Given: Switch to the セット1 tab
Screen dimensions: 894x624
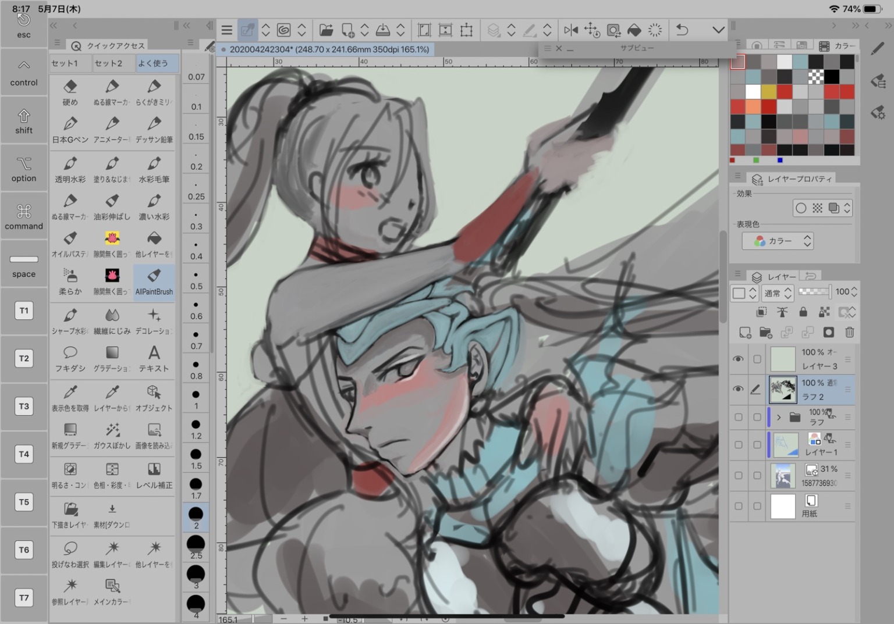Looking at the screenshot, I should tap(70, 63).
